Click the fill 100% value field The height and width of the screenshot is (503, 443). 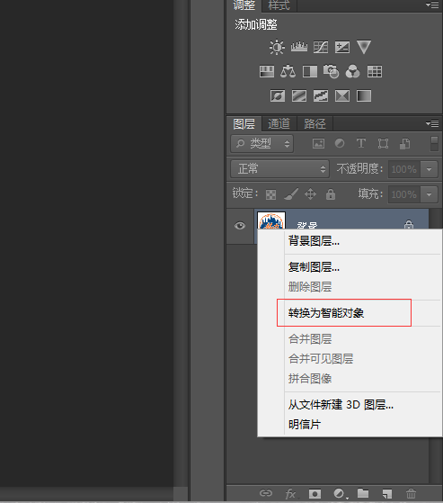point(404,194)
